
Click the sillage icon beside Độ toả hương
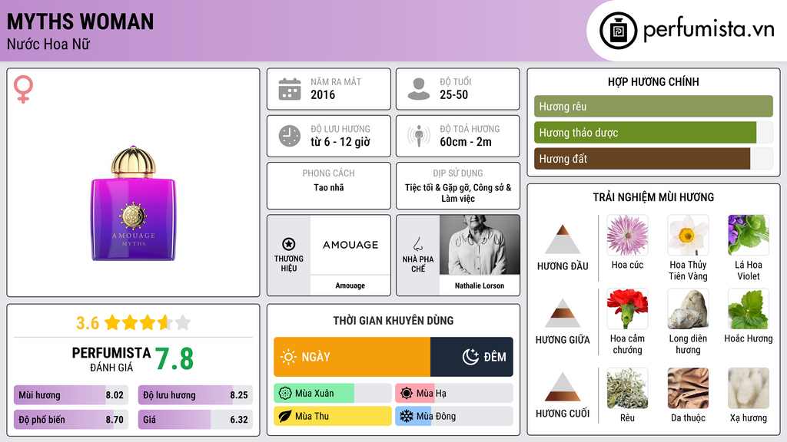click(x=419, y=136)
